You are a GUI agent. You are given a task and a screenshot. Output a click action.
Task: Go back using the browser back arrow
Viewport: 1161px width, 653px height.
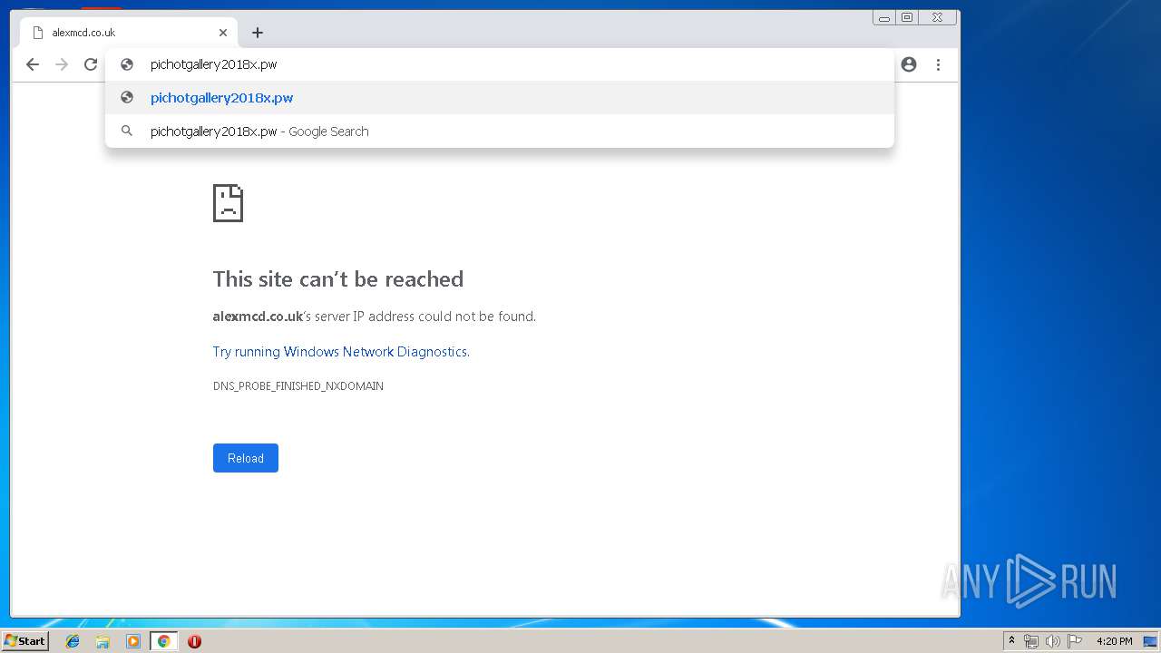pyautogui.click(x=33, y=64)
